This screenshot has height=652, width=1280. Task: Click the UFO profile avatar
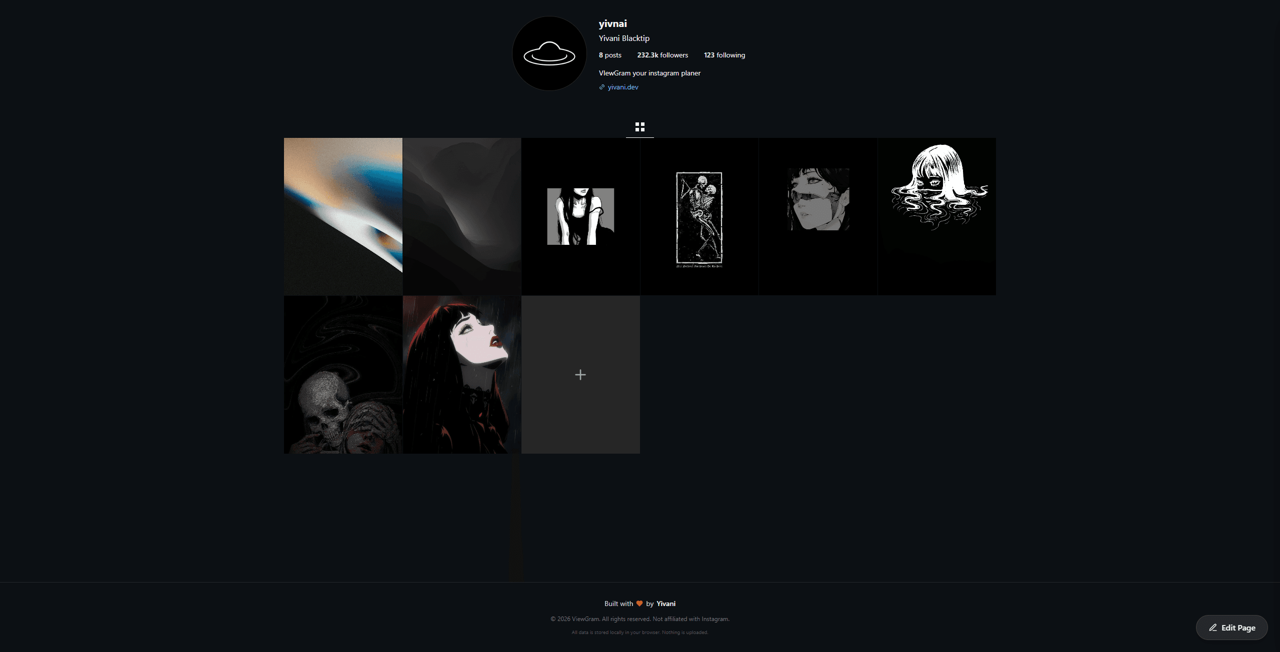point(549,53)
